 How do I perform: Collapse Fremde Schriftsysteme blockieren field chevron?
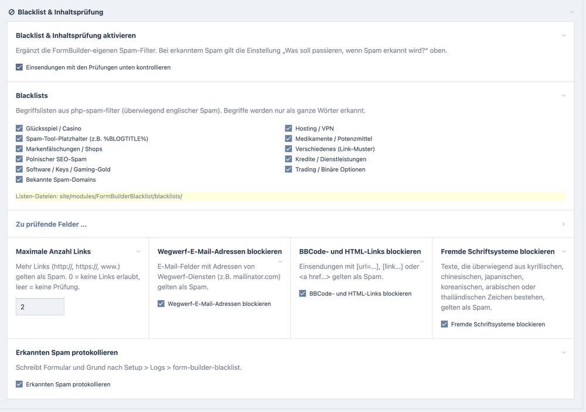(564, 251)
